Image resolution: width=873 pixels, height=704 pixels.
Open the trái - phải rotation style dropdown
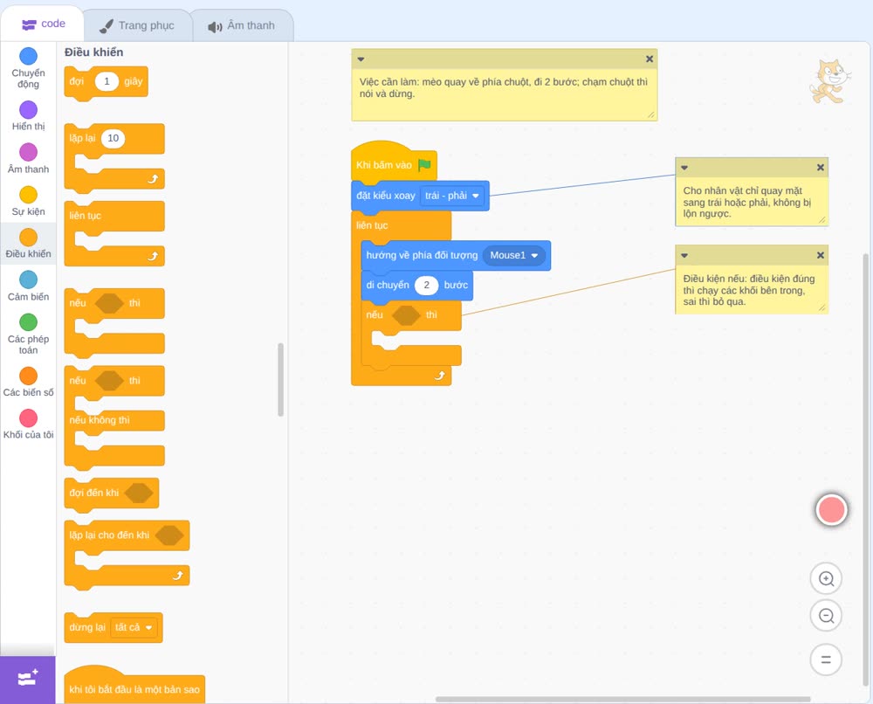coord(451,196)
